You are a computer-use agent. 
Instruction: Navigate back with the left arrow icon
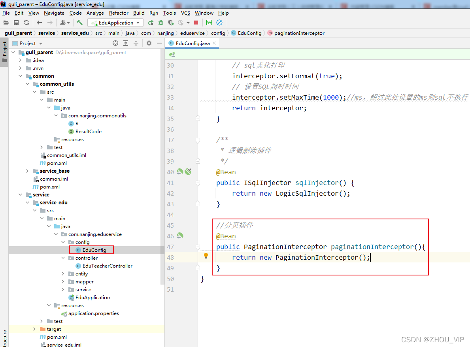(x=39, y=23)
